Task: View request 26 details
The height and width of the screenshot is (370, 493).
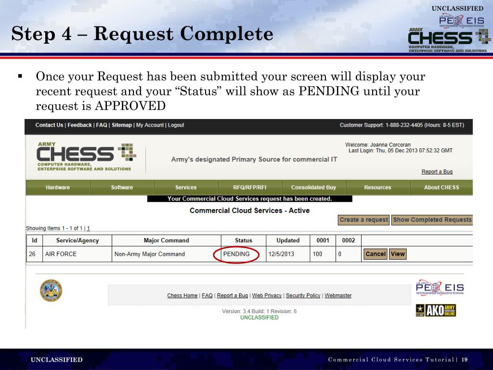Action: point(398,254)
